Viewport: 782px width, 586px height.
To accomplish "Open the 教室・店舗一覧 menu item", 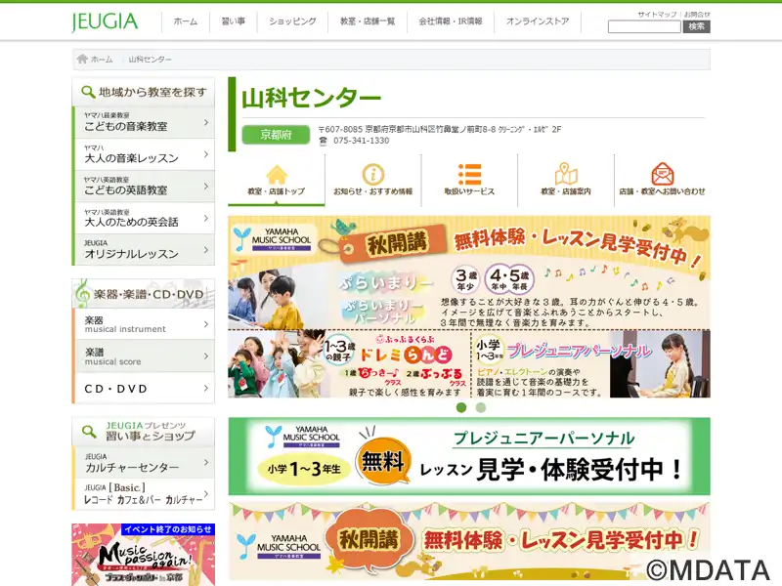I will point(368,21).
